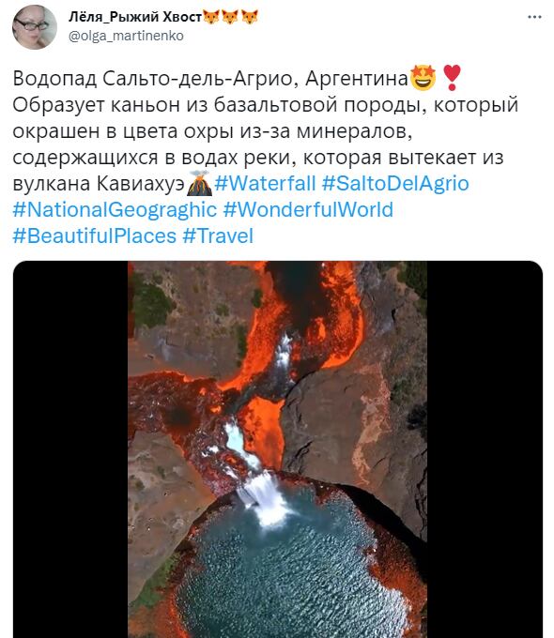Open the #Waterfall hashtag

(265, 184)
